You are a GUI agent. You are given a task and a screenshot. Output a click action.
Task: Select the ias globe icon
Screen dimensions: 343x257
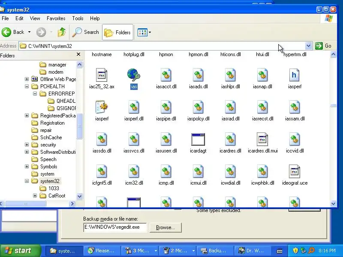134,75
